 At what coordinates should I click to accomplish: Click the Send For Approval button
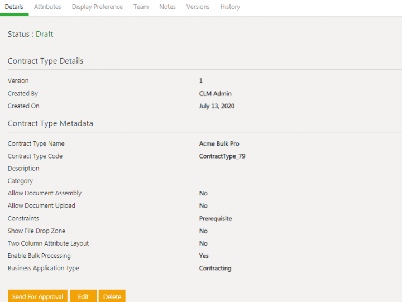pos(38,296)
